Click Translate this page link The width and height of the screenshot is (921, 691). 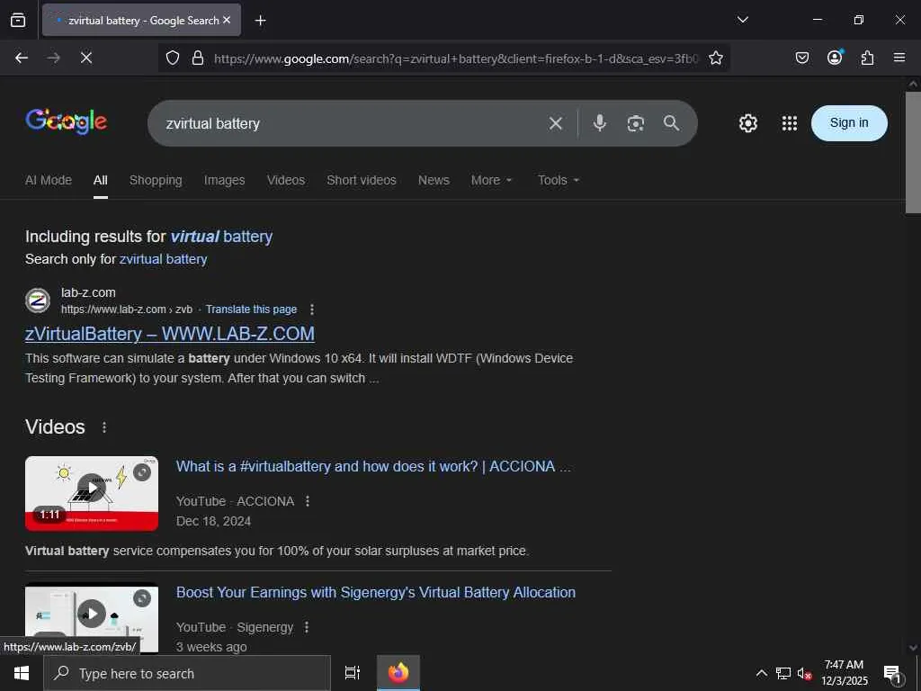252,310
